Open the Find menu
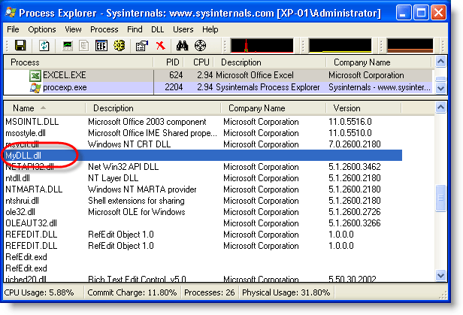The image size is (463, 315). 135,29
